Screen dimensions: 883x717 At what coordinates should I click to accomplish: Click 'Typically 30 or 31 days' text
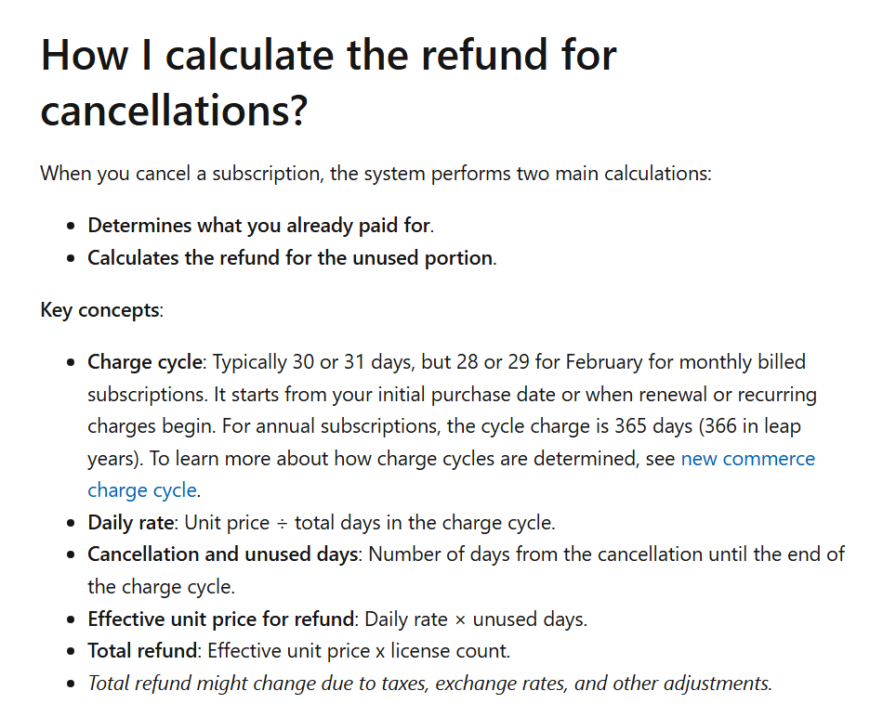point(313,362)
